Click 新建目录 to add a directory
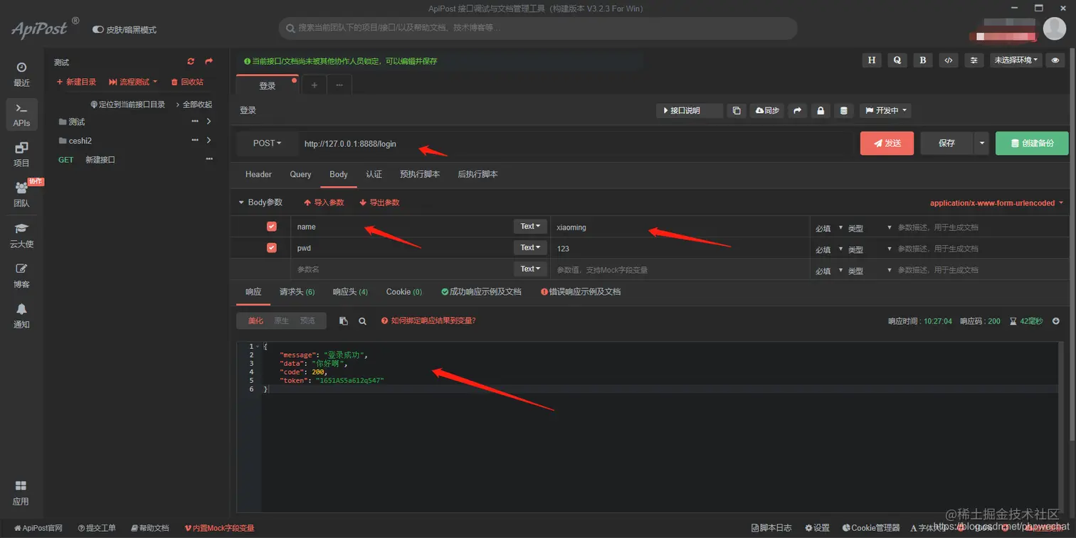1076x538 pixels. tap(76, 82)
